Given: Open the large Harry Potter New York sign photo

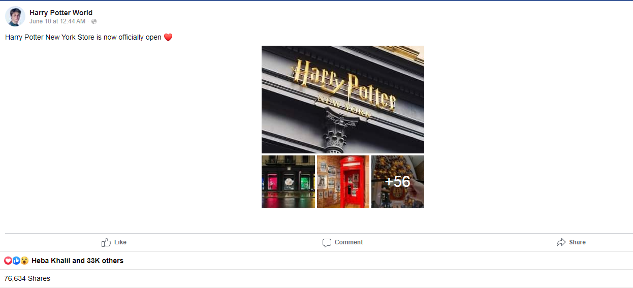Looking at the screenshot, I should [x=343, y=100].
